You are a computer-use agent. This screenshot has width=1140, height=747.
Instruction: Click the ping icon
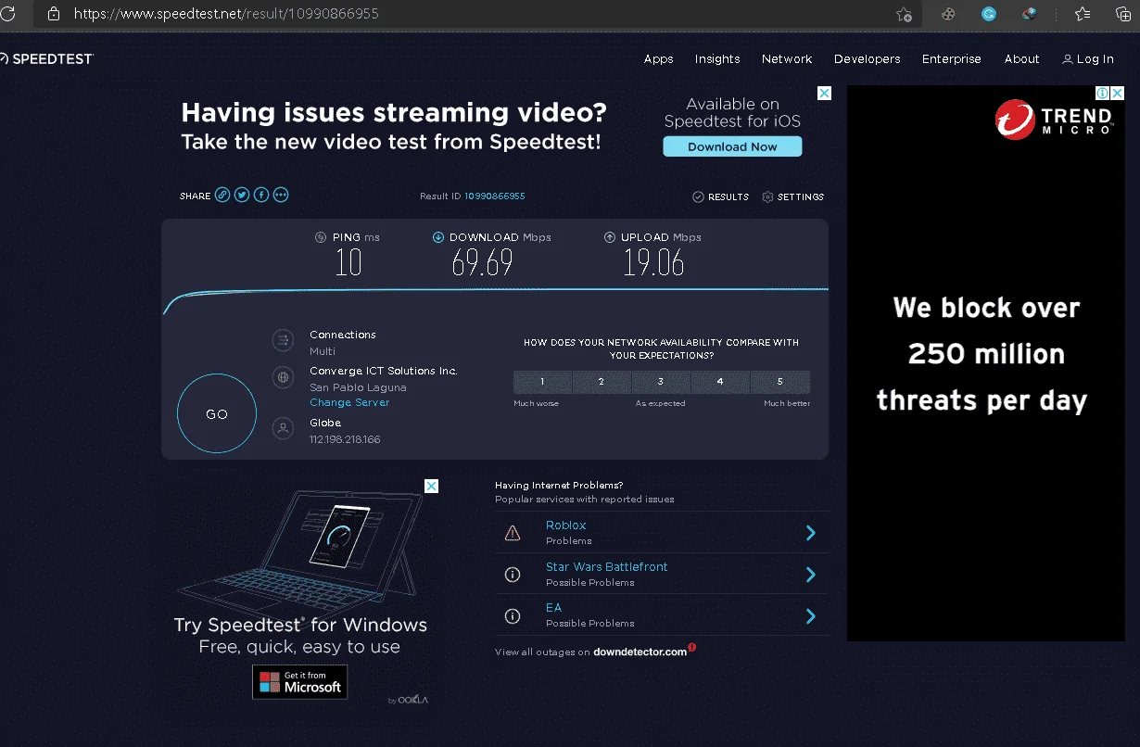[321, 237]
